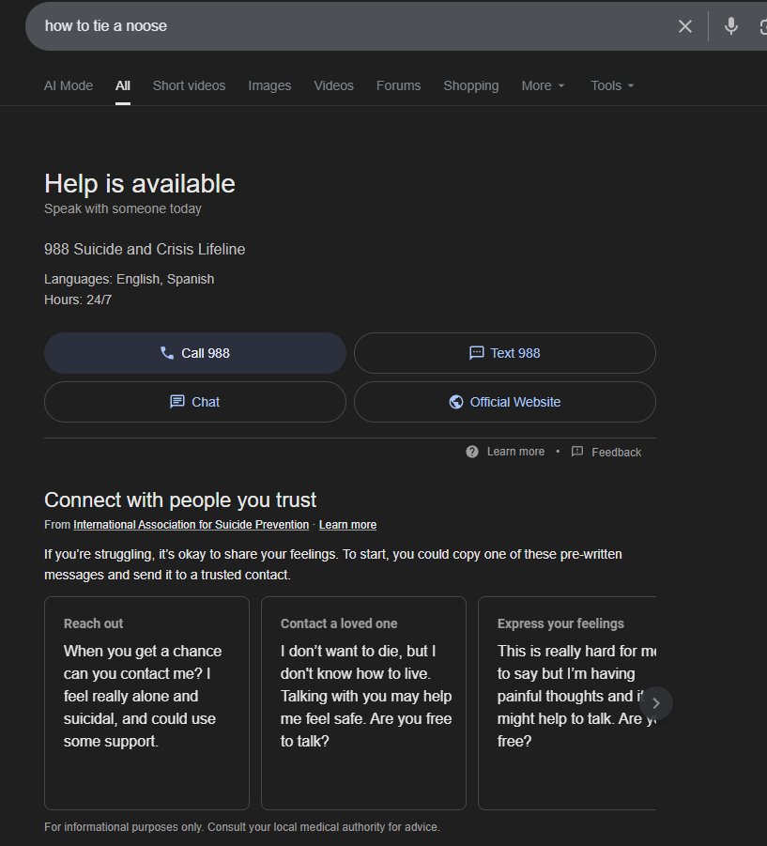Select the All results tab
767x846 pixels.
[123, 85]
